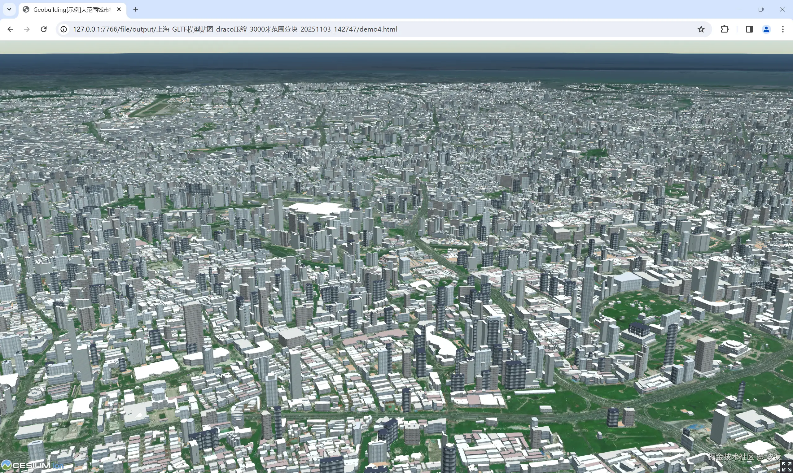
Task: View site information icon beside URL
Action: pos(64,29)
